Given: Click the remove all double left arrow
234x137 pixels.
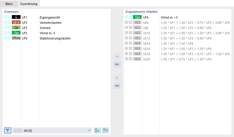Looking at the screenshot, I should pos(117,86).
